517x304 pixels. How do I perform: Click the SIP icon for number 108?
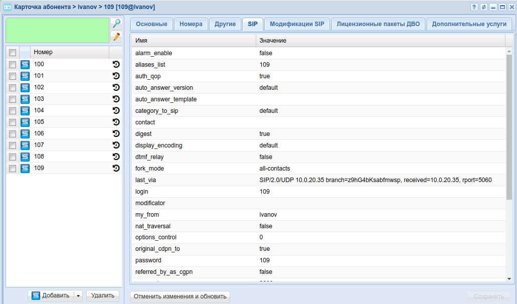tap(25, 157)
